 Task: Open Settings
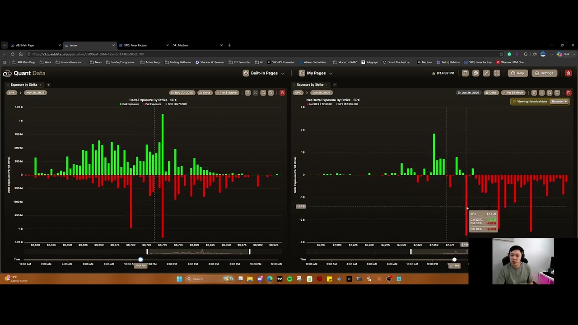[544, 73]
